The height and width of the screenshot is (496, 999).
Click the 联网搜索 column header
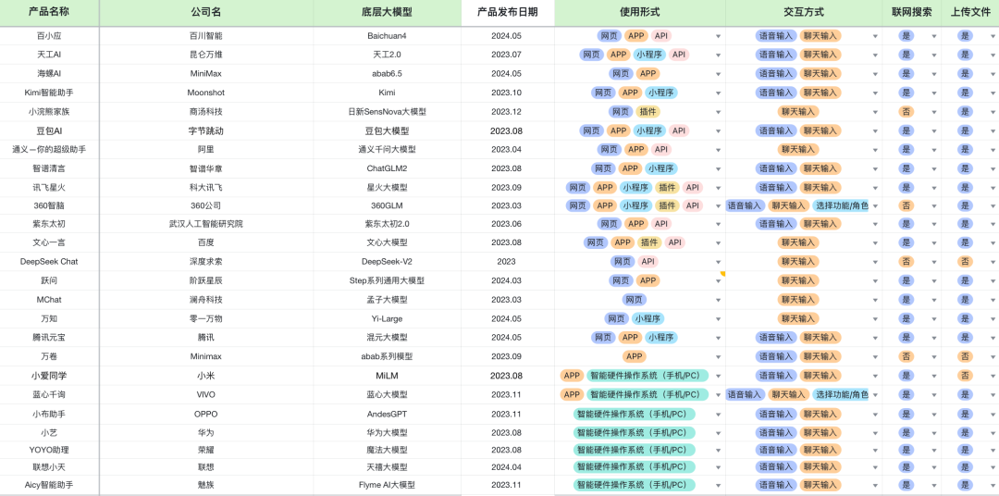912,12
